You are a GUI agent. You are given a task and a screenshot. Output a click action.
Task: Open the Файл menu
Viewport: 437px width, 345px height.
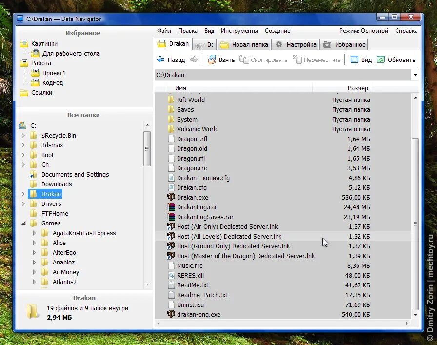click(x=164, y=31)
